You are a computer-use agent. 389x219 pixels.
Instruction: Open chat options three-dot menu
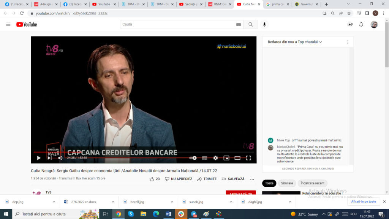(347, 42)
